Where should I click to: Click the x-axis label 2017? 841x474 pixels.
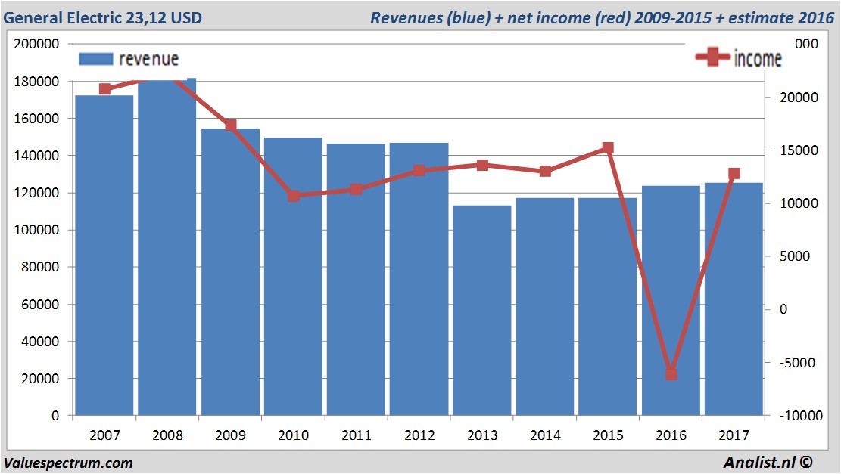point(734,435)
